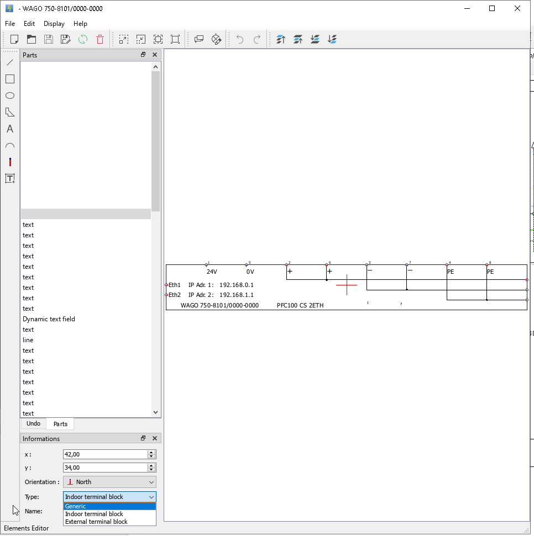This screenshot has width=534, height=536.
Task: Open the Display menu
Action: [x=54, y=24]
